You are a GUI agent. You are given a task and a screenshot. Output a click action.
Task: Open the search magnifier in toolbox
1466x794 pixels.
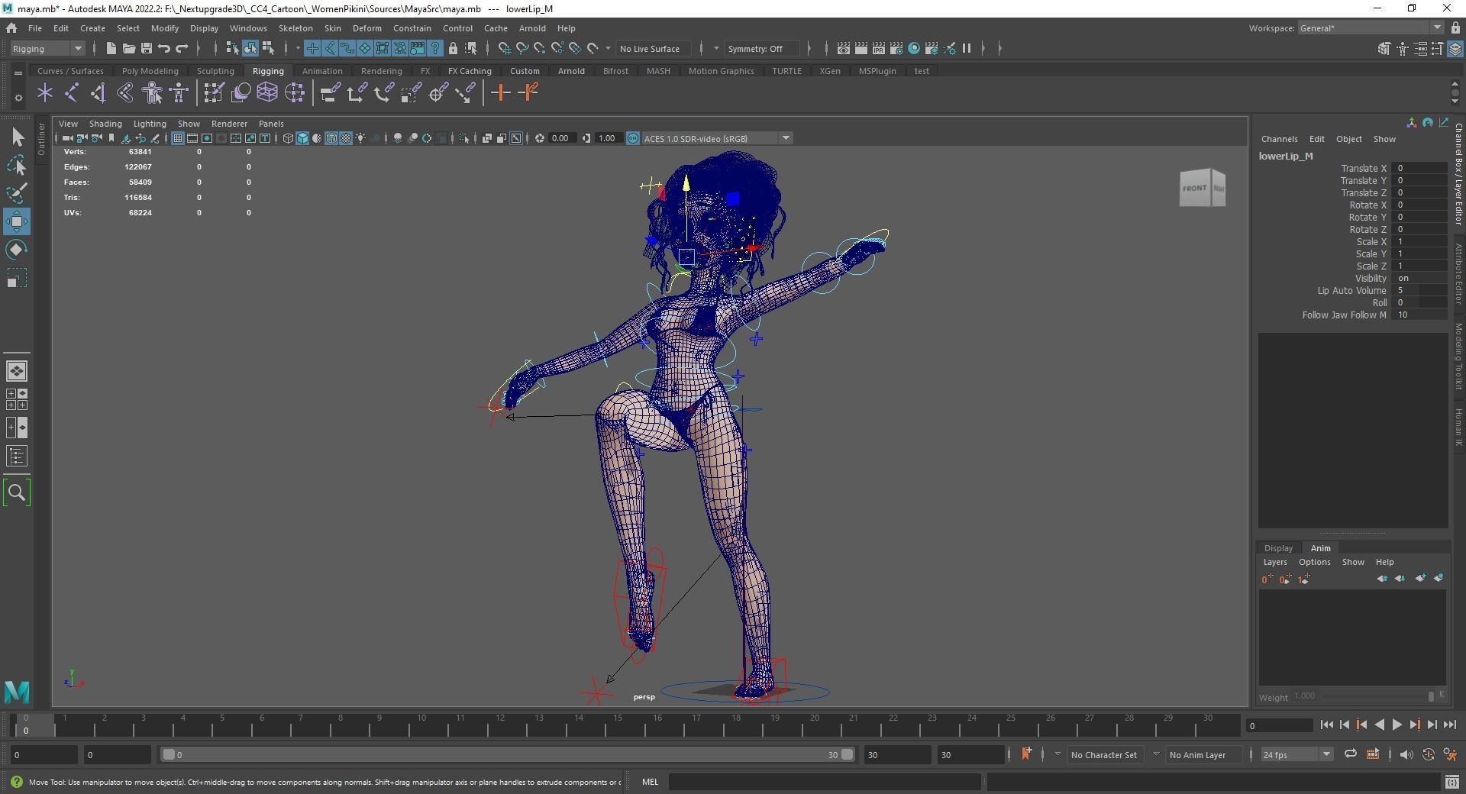click(17, 492)
